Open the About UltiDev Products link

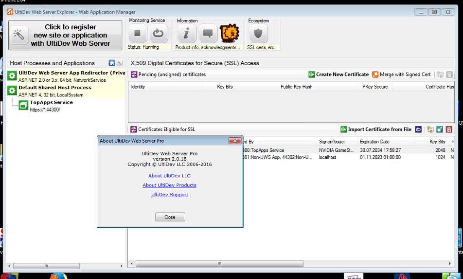[169, 185]
